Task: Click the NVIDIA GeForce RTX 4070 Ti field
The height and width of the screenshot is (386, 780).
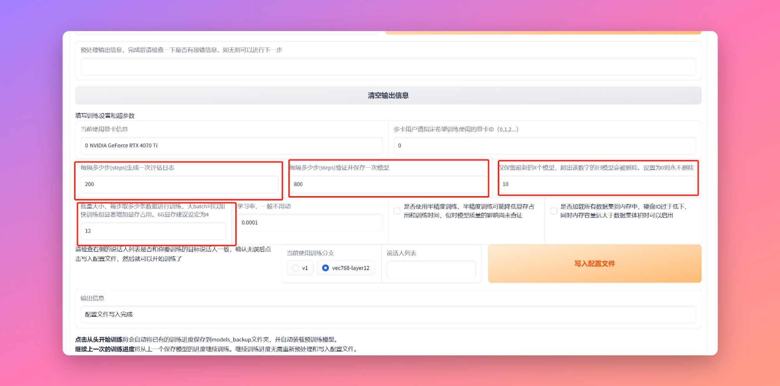Action: pos(232,145)
